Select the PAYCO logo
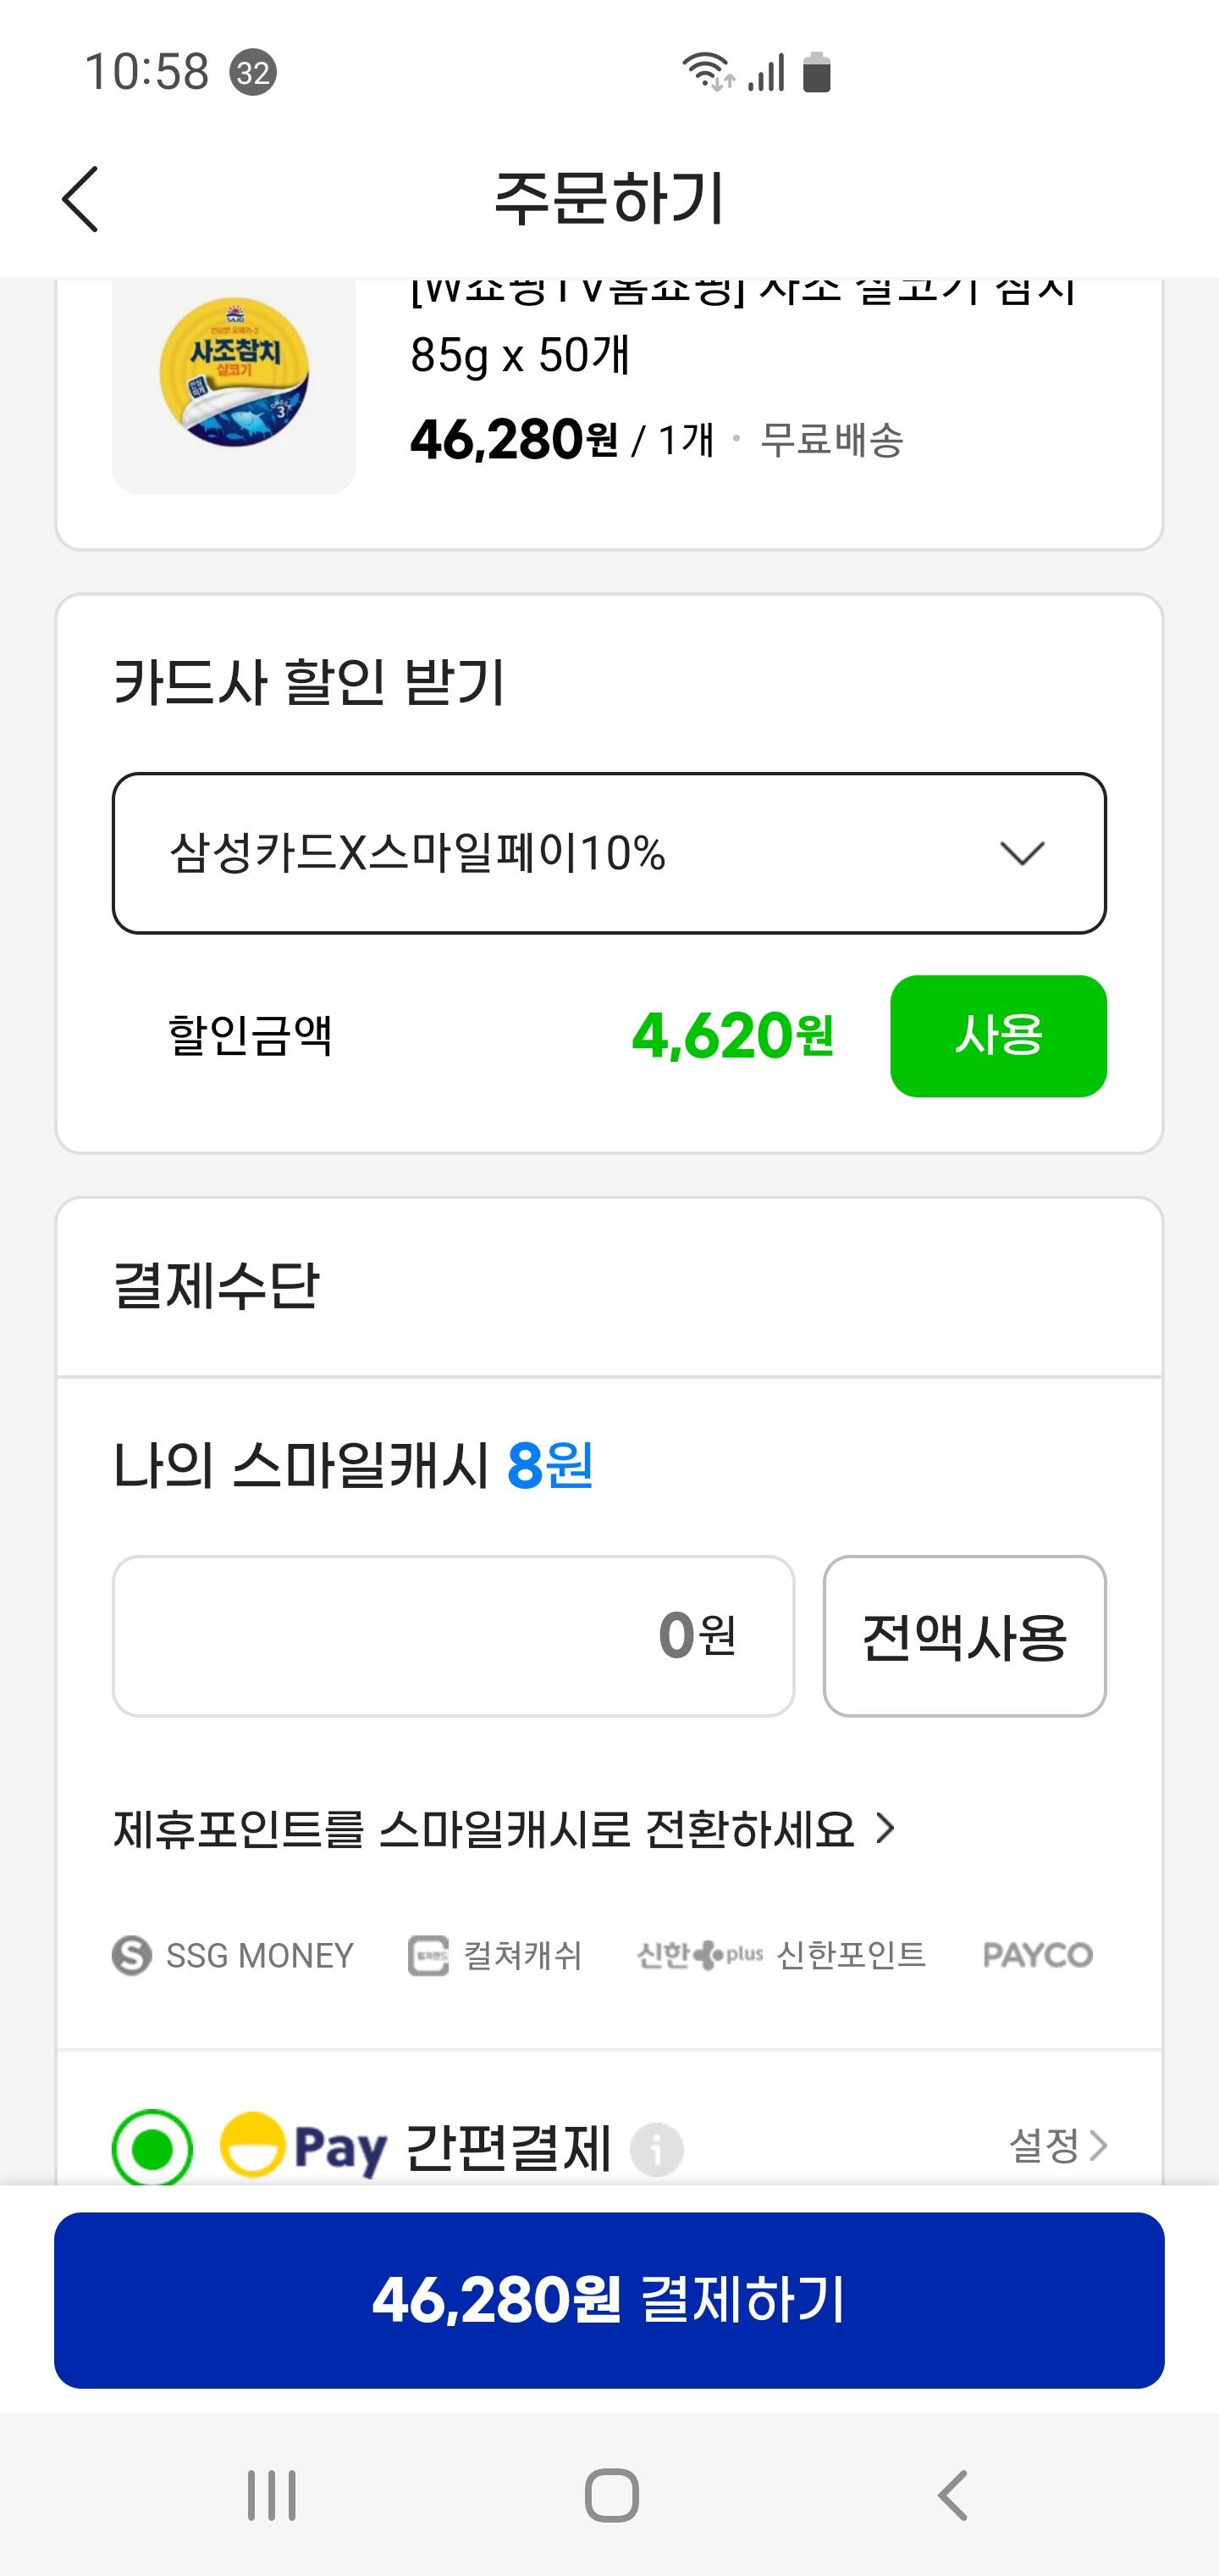This screenshot has width=1219, height=2576. pyautogui.click(x=1038, y=1955)
